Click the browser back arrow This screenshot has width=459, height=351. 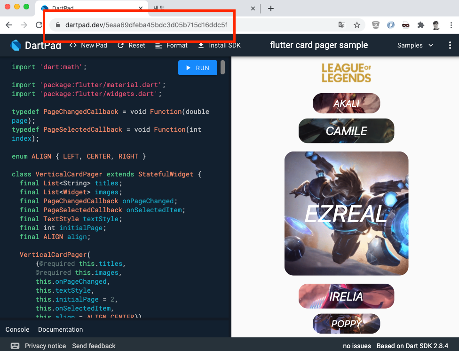9,25
